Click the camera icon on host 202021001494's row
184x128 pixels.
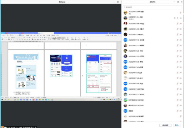181,18
